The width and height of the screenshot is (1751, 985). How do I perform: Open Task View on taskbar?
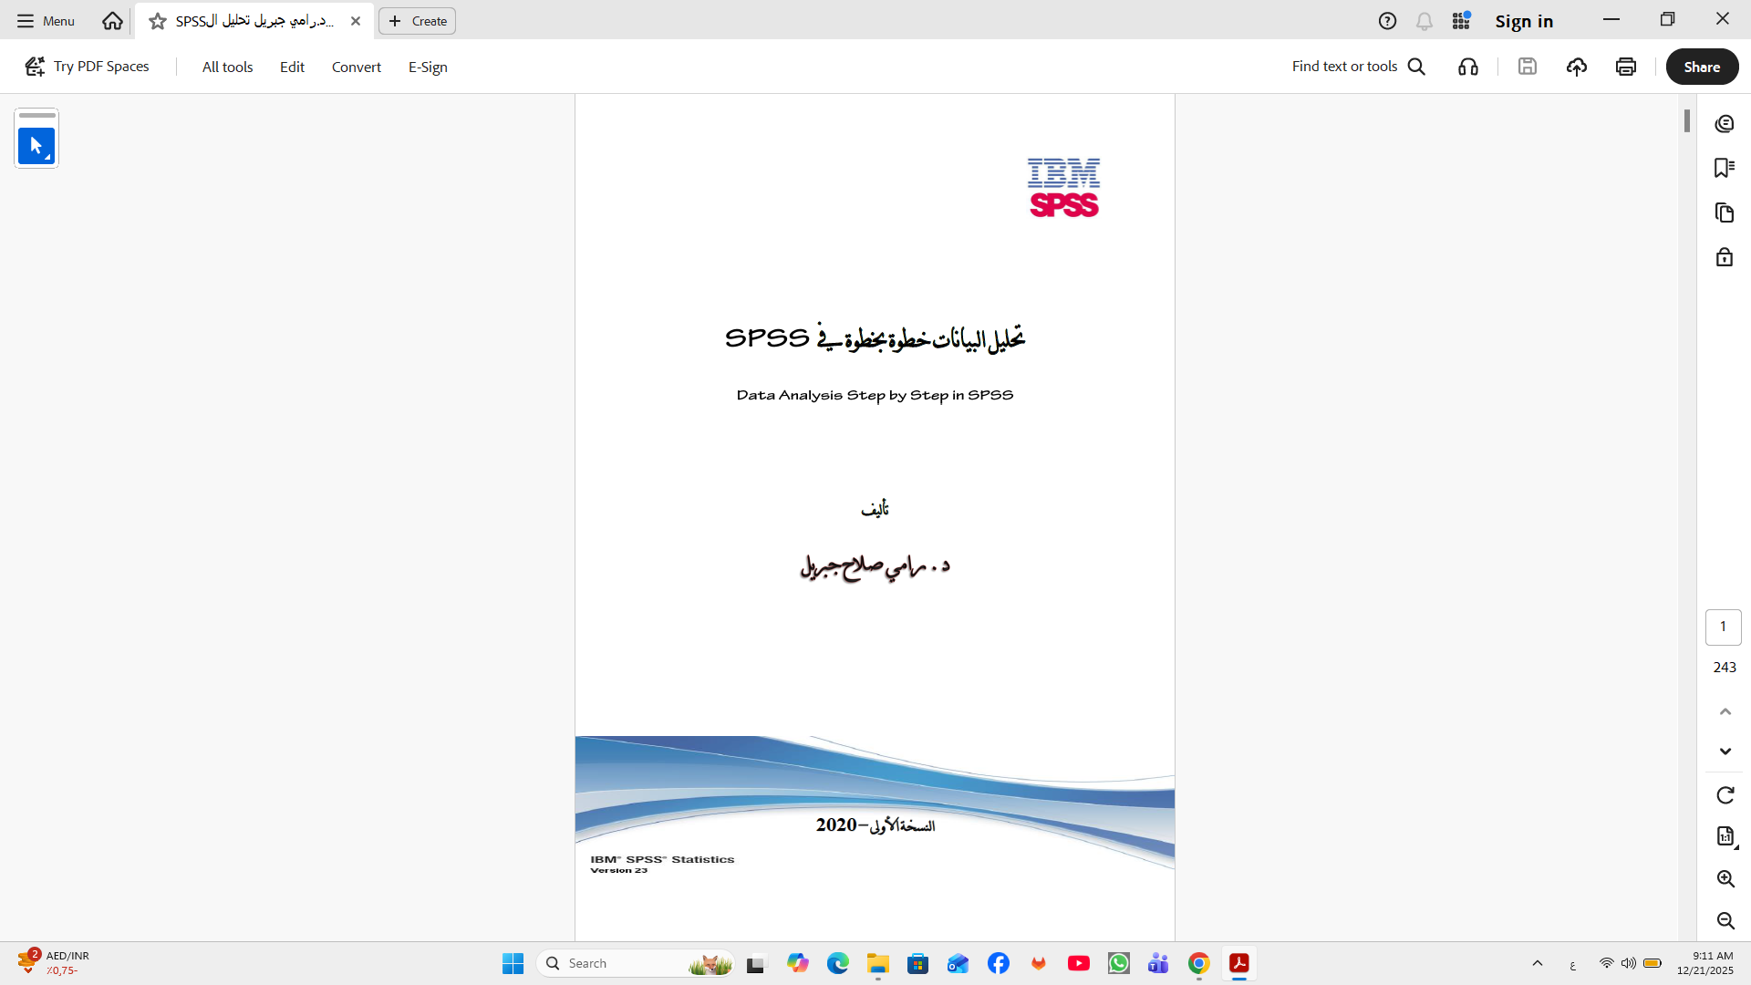click(x=756, y=963)
